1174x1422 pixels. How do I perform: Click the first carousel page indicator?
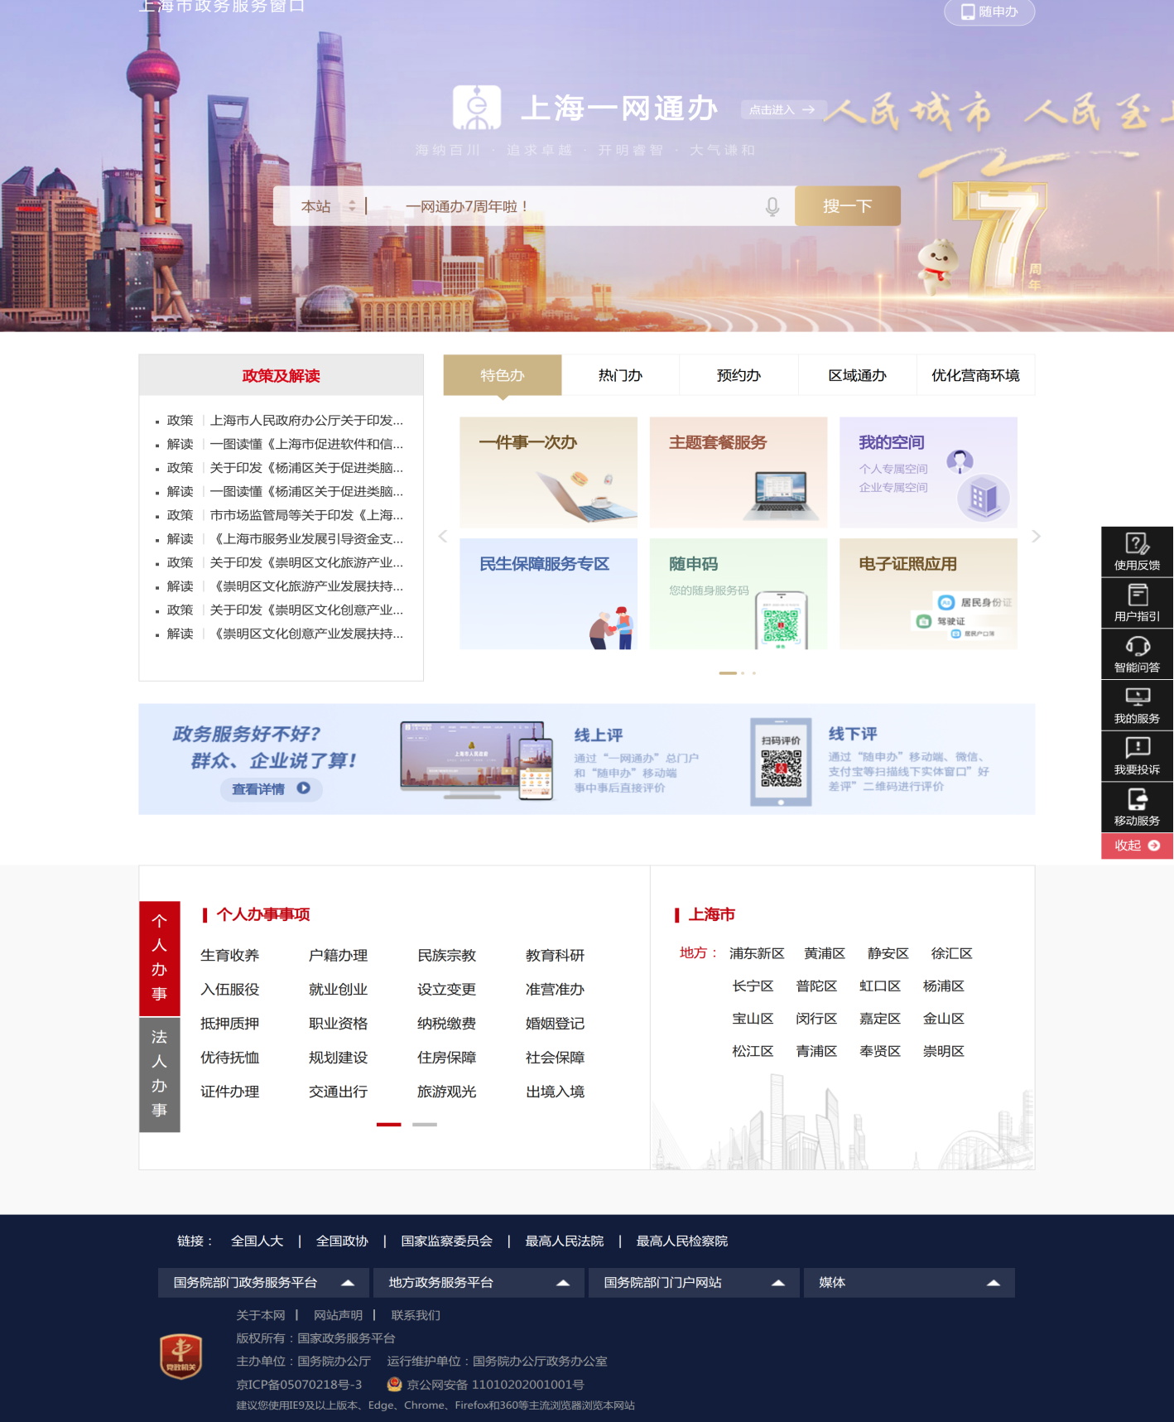(728, 672)
